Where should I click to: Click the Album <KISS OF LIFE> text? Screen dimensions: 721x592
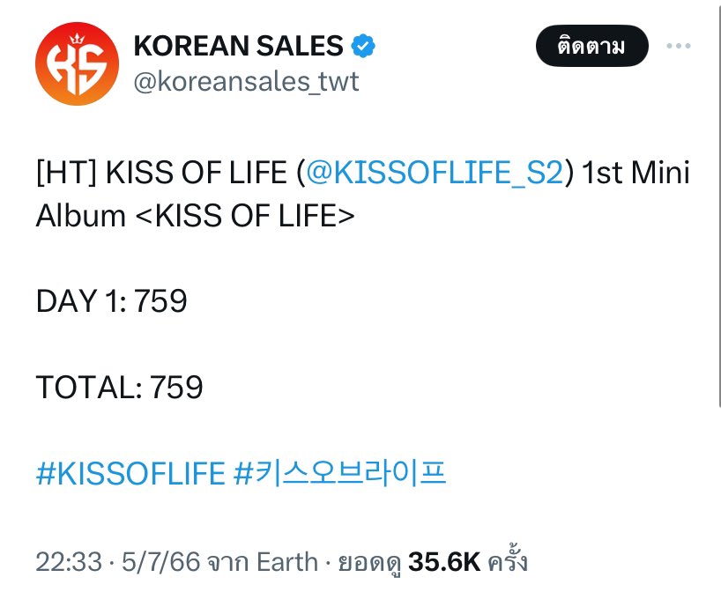coord(196,216)
